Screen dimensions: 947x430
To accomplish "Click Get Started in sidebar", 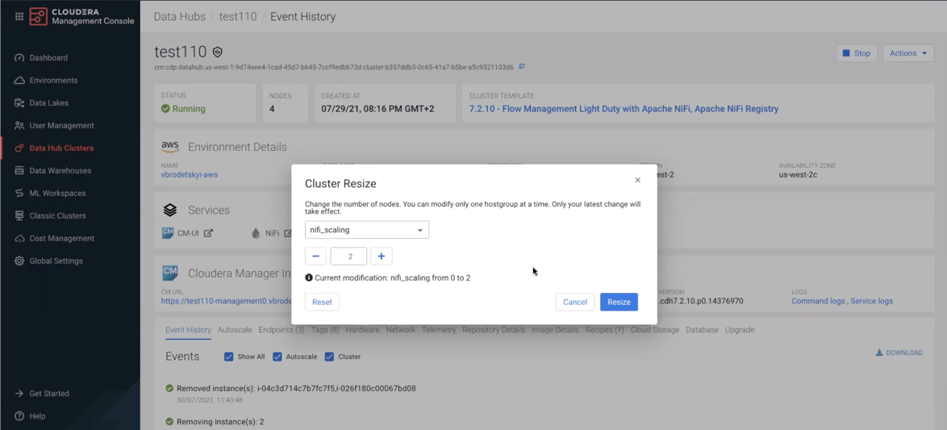I will click(49, 393).
